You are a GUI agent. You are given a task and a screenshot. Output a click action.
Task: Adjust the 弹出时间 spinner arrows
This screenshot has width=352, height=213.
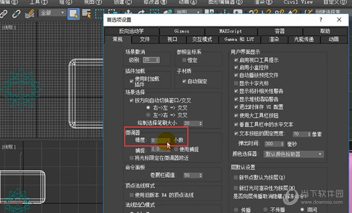pos(282,144)
